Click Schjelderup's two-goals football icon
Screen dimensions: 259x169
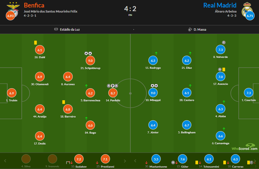click(x=88, y=53)
